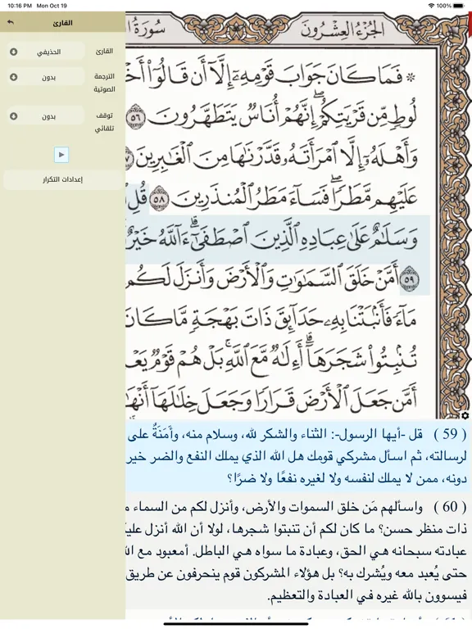Select the verse 58 end marker
Viewport: 472px width, 629px height.
click(x=159, y=197)
